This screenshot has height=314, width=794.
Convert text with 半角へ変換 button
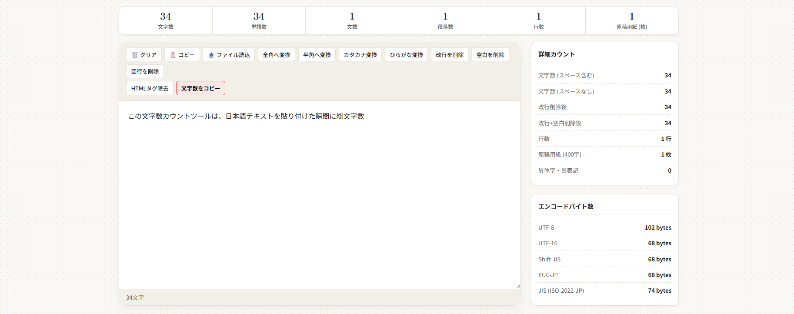[x=317, y=55]
